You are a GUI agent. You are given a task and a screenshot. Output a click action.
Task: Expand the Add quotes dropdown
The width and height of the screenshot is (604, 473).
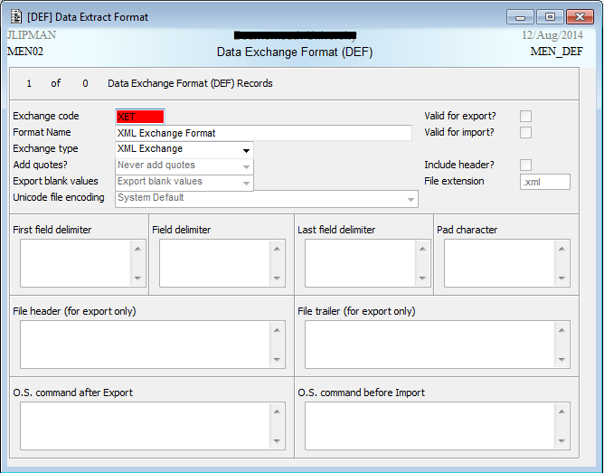click(x=245, y=166)
